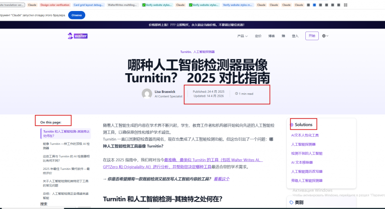Viewport: 385px width, 209px height.
Task: Click the blue Отмена cancel button
Action: pyautogui.click(x=77, y=15)
